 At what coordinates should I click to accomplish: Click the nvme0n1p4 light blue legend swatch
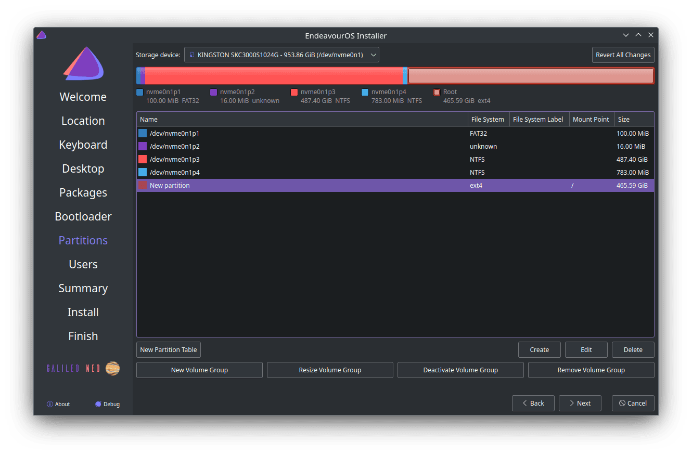coord(365,92)
